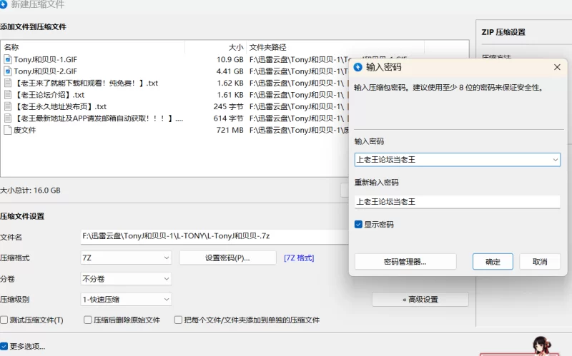Open the 分卷 dropdown
Screen dimensions: 572x356
click(x=127, y=279)
